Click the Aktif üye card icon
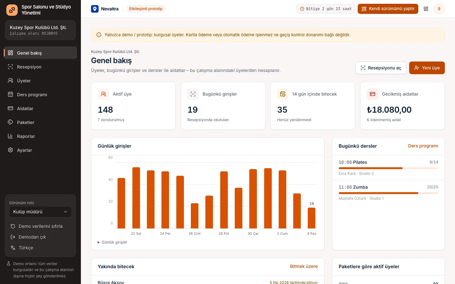Image resolution: width=455 pixels, height=284 pixels. click(103, 94)
